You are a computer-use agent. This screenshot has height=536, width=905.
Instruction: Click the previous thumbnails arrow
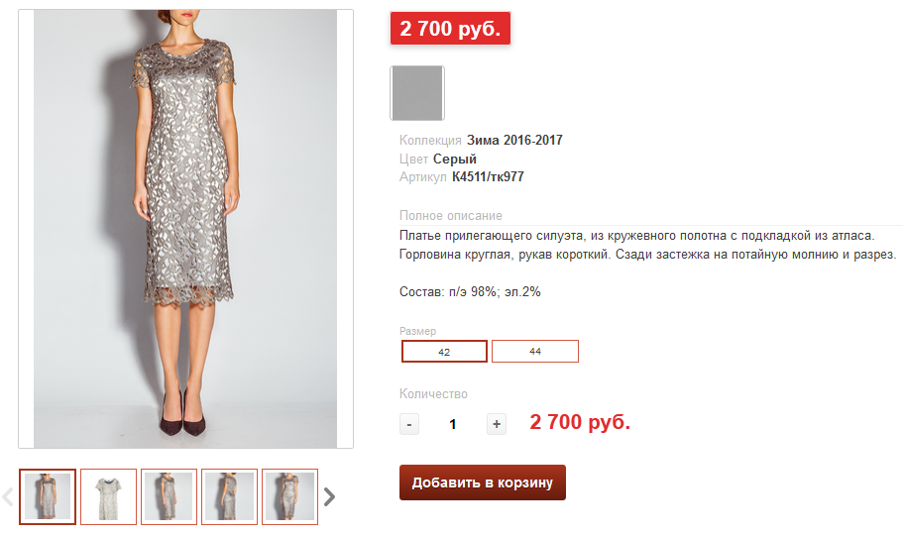[x=9, y=496]
